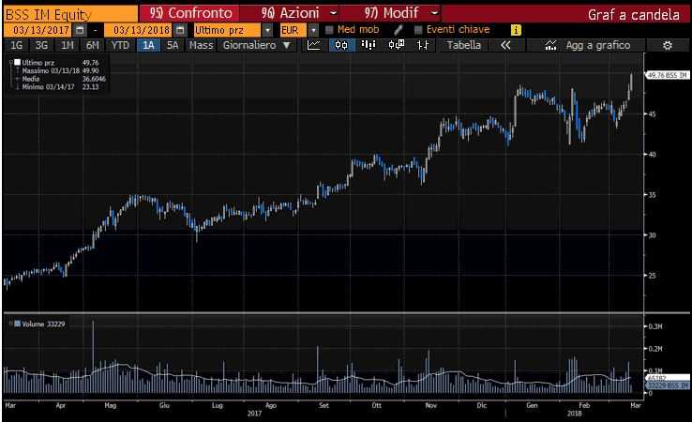
Task: Click the pencil edit icon near Med mob
Action: (399, 30)
